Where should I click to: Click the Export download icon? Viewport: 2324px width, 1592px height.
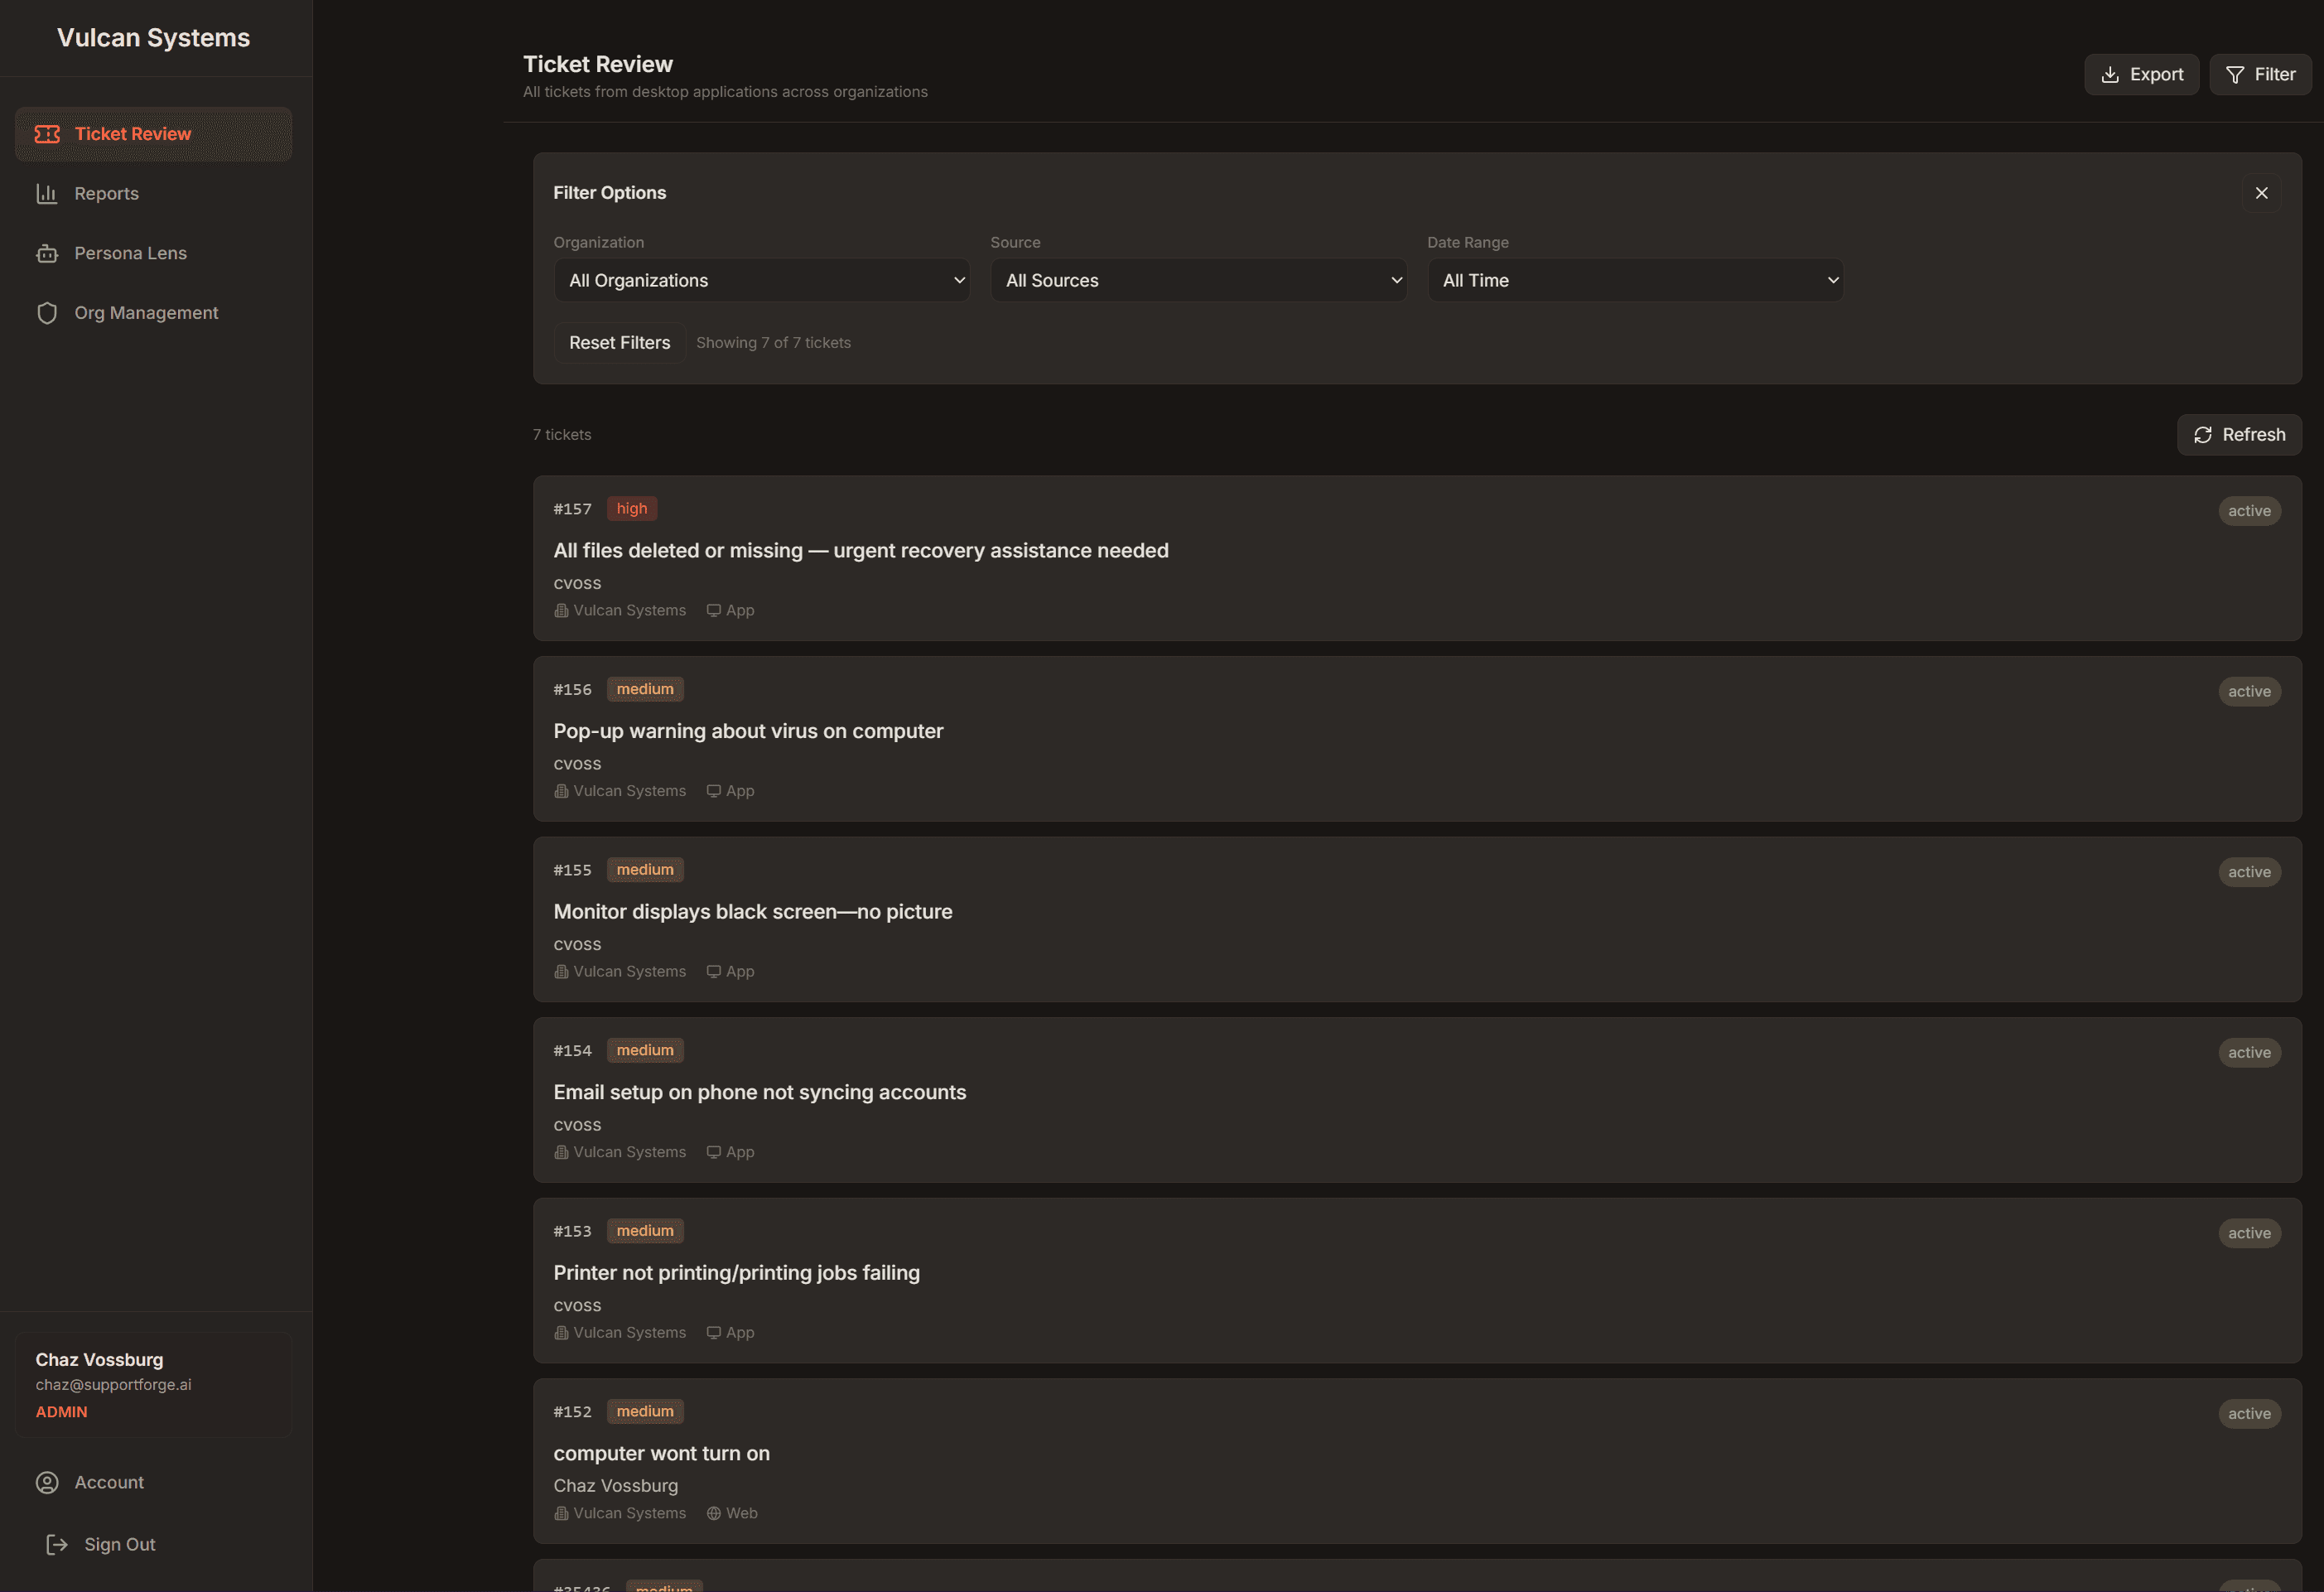pyautogui.click(x=2109, y=74)
